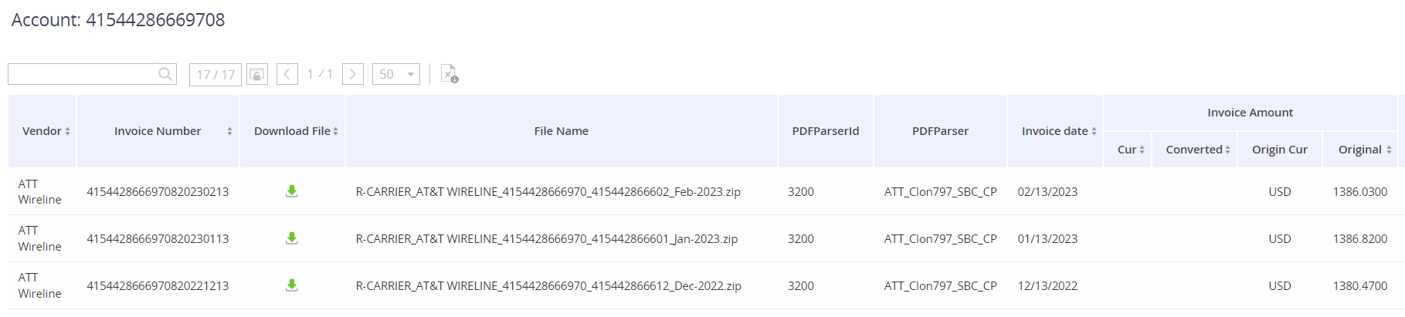
Task: Sort by Invoice date column header
Action: click(x=1059, y=131)
